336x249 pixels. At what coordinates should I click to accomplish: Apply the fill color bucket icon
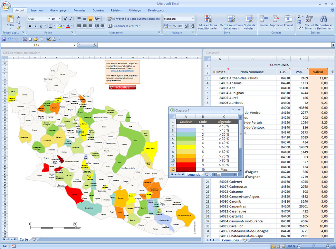point(60,26)
